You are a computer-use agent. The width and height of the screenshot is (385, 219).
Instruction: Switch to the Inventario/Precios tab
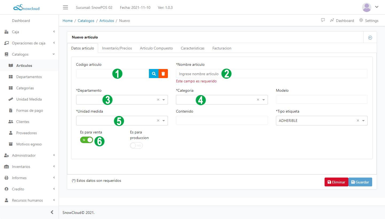point(117,48)
